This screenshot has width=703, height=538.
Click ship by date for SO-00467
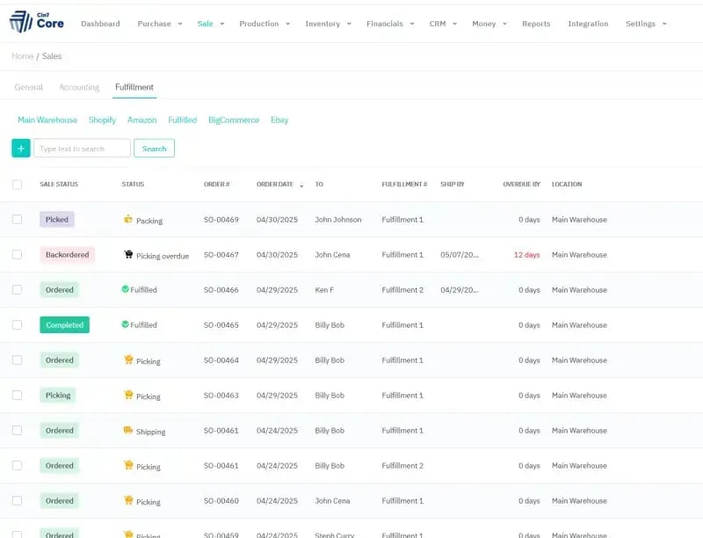(x=460, y=255)
